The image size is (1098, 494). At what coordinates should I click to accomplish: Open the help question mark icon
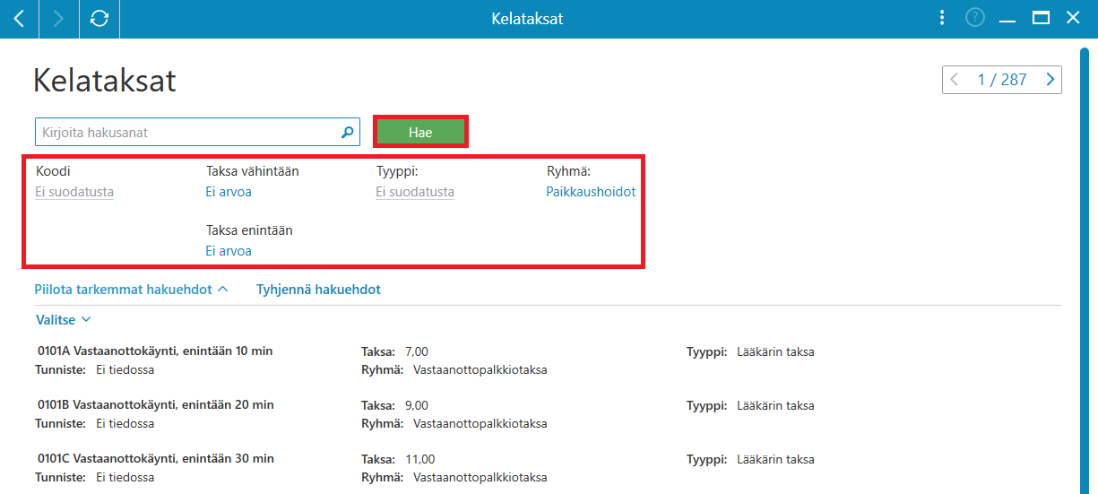click(975, 18)
